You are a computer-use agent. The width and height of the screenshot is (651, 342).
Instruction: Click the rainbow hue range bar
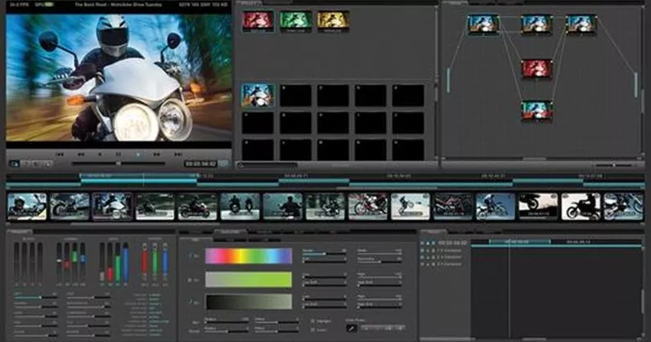[x=249, y=256]
